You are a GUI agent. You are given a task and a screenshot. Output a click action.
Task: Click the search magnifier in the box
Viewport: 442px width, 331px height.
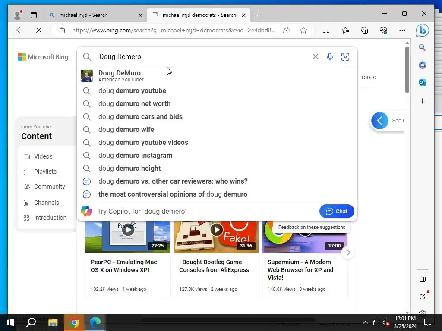coord(87,57)
